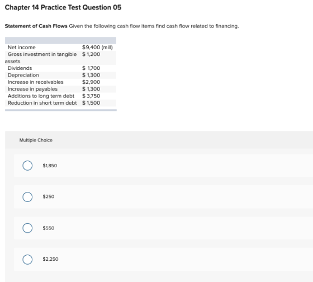Viewport: 313px width, 282px height.
Task: Click the $1,850 answer text
Action: [x=50, y=166]
